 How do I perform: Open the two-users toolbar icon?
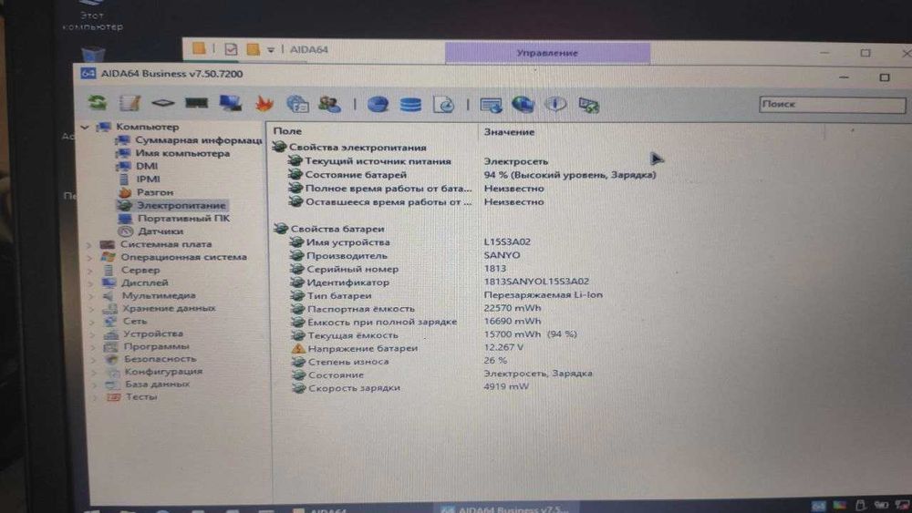[x=330, y=104]
